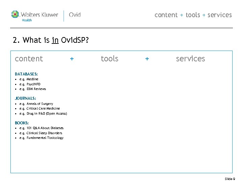Click the large services column heading
This screenshot has width=243, height=182.
point(190,59)
